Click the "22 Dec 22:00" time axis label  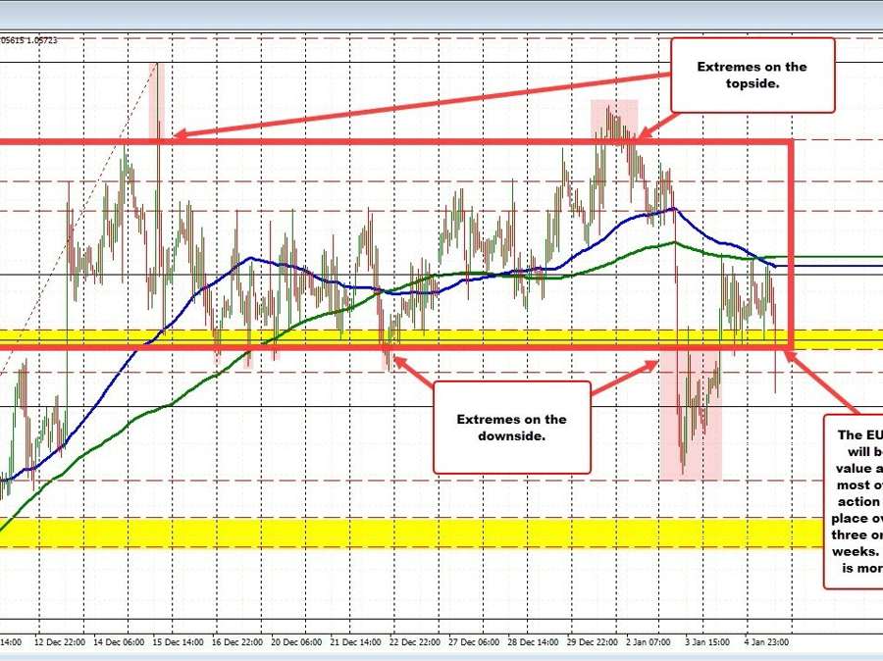point(413,643)
